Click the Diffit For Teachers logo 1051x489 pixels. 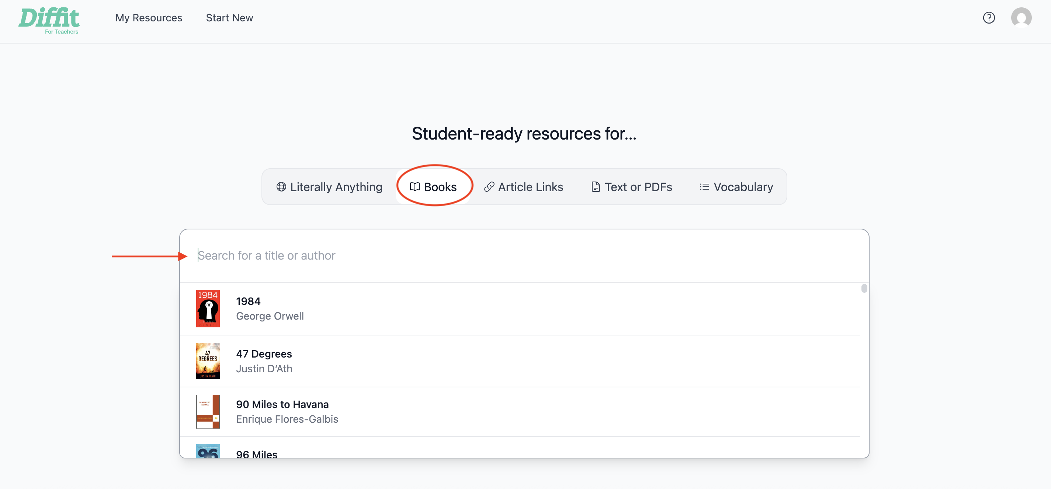[49, 21]
